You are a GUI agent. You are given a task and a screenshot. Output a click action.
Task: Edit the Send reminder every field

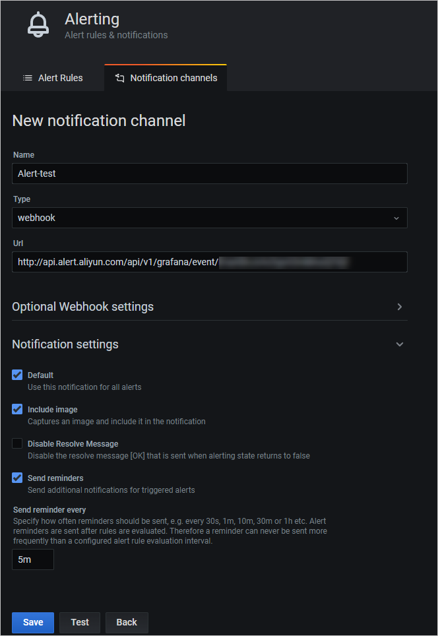(32, 559)
